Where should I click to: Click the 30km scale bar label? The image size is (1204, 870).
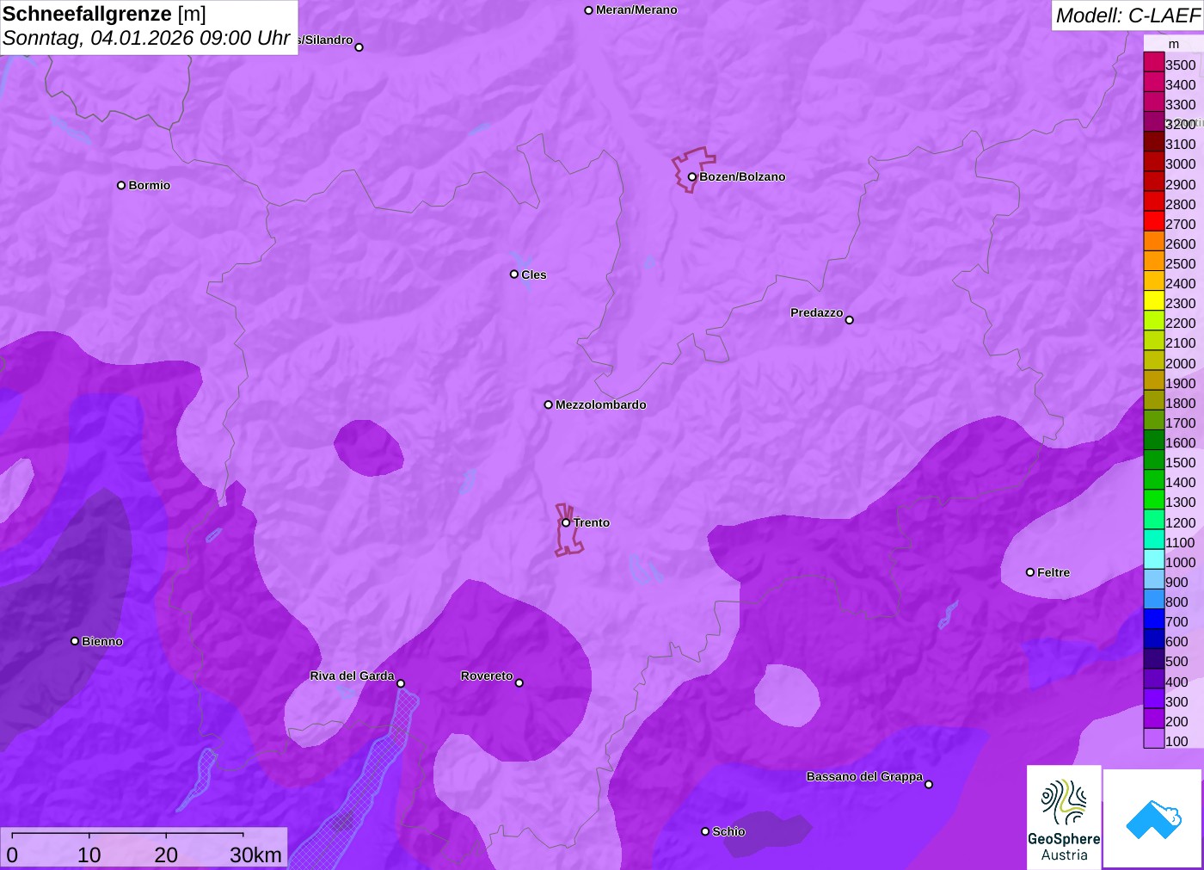click(255, 855)
